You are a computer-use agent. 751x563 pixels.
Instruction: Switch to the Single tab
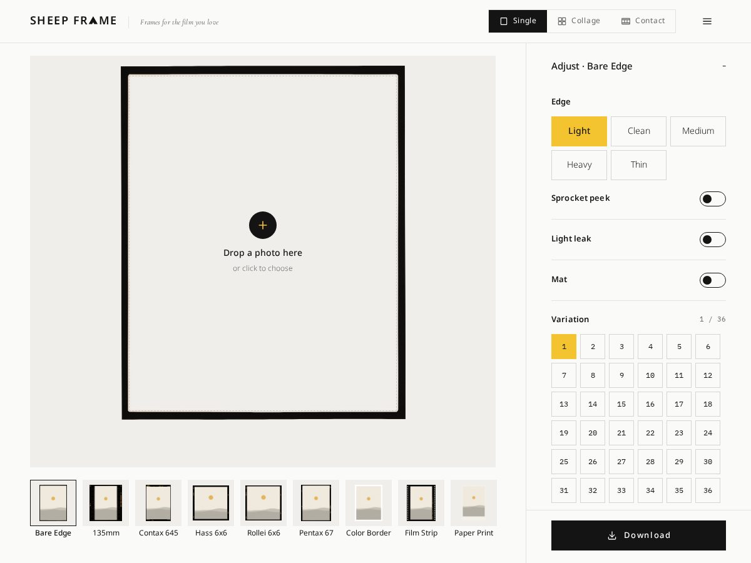(x=518, y=21)
